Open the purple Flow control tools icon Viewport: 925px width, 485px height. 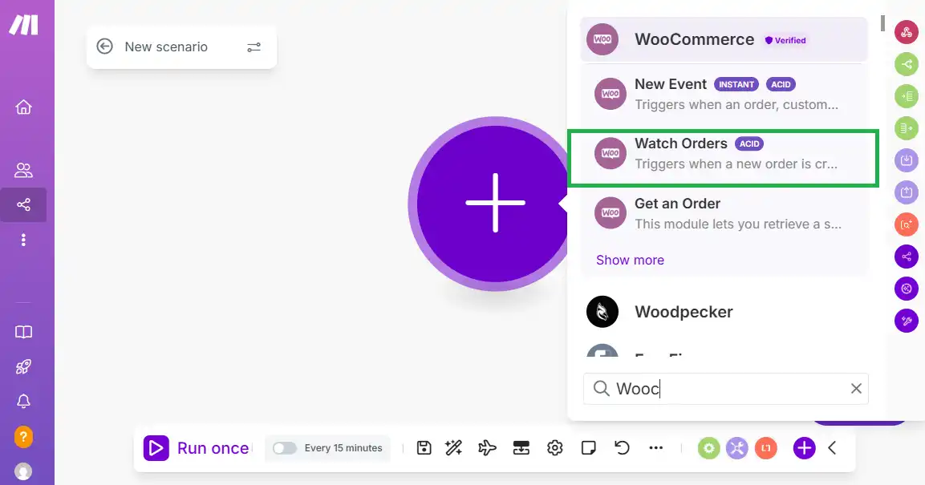[x=737, y=448]
